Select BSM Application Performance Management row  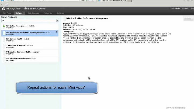[x=30, y=33]
